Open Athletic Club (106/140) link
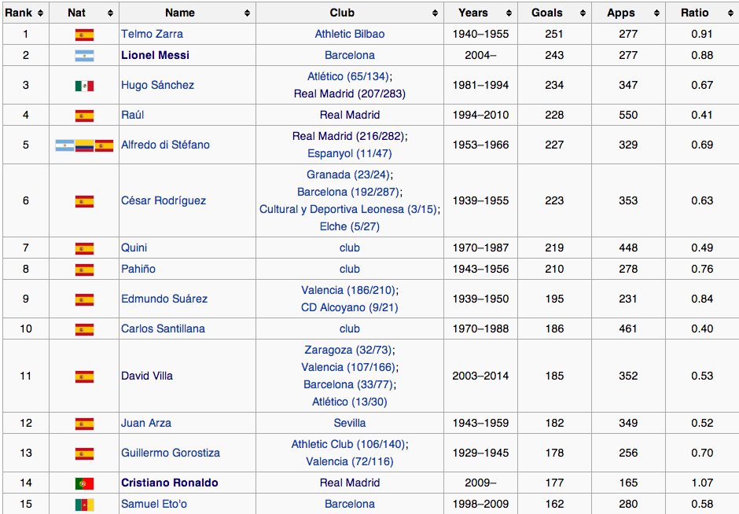The height and width of the screenshot is (514, 739). pyautogui.click(x=348, y=444)
